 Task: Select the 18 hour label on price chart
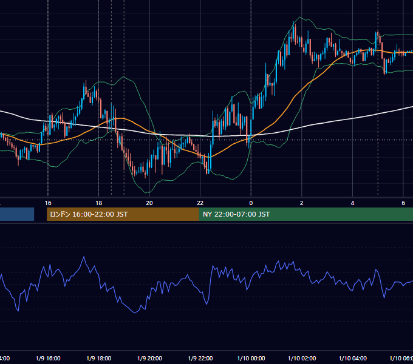tap(98, 203)
